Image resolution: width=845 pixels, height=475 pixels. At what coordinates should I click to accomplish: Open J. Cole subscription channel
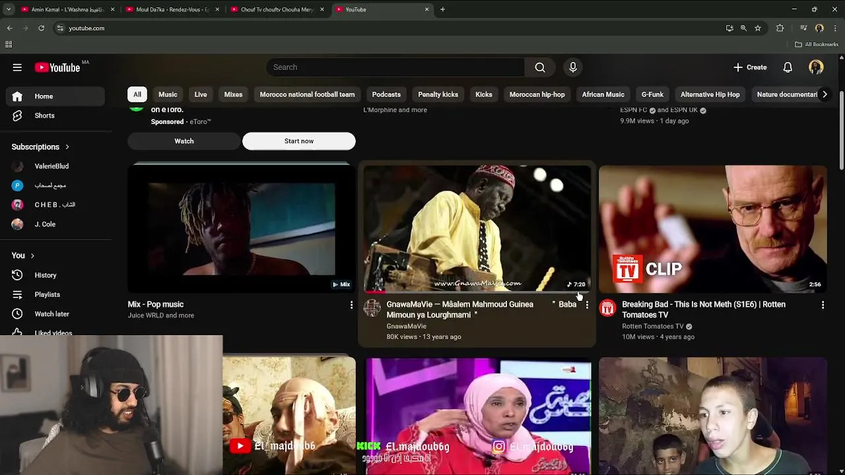pos(55,224)
